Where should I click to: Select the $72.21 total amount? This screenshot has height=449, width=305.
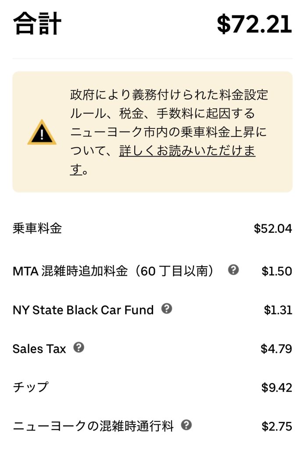pos(255,24)
